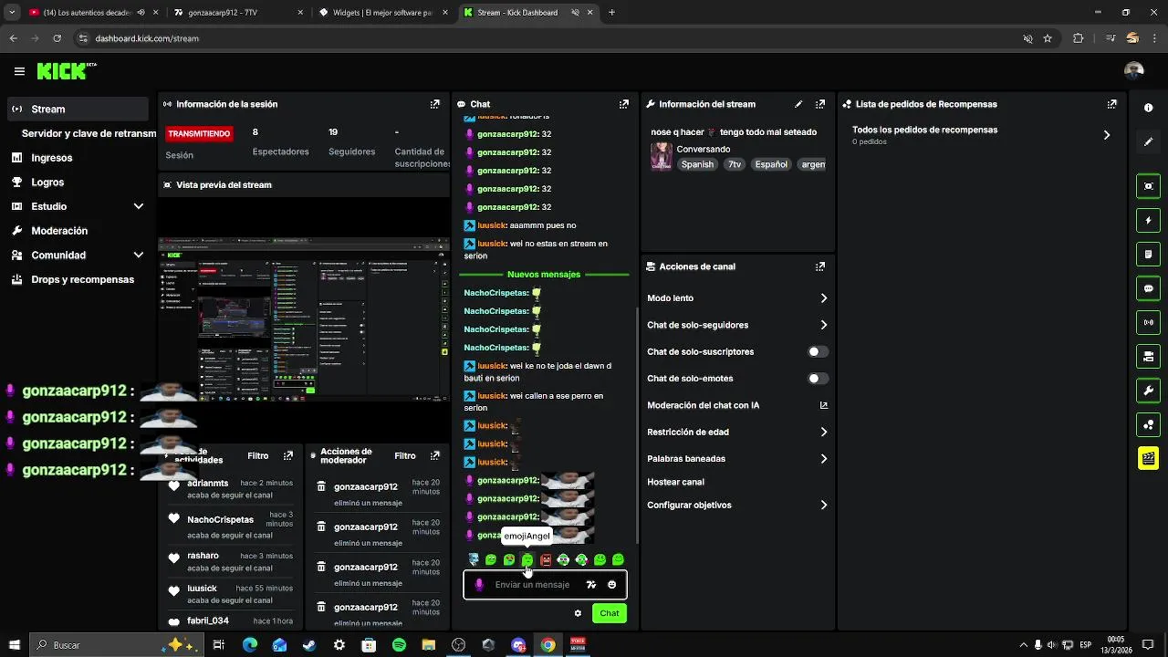Open AI chat moderation external link icon
Image resolution: width=1168 pixels, height=657 pixels.
pyautogui.click(x=823, y=405)
